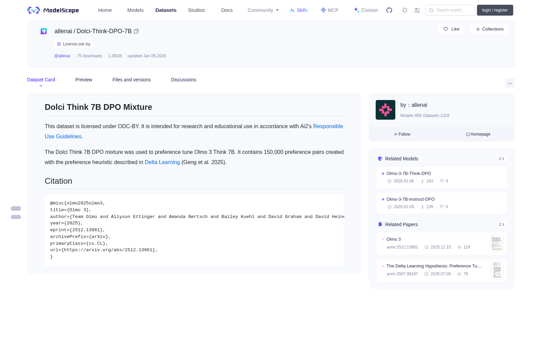Switch to Files and versions tab
This screenshot has width=542, height=339.
point(131,80)
